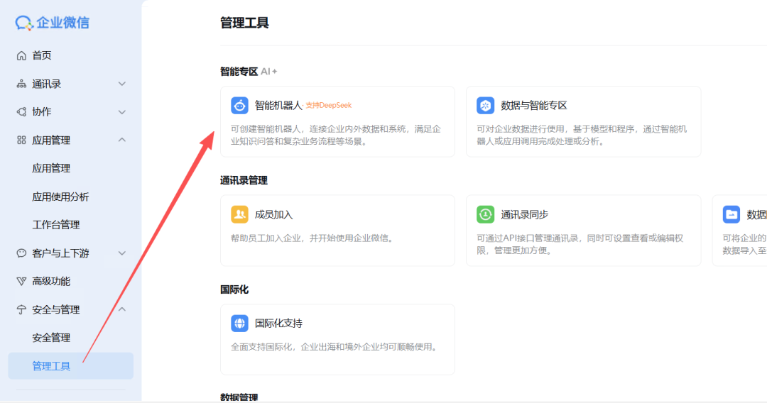Click the 首页 home icon

pos(21,55)
